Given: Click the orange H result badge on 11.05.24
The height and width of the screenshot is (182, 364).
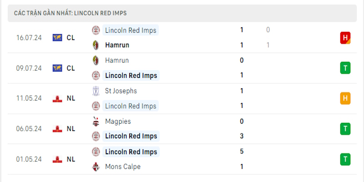Looking at the screenshot, I should pos(345,98).
